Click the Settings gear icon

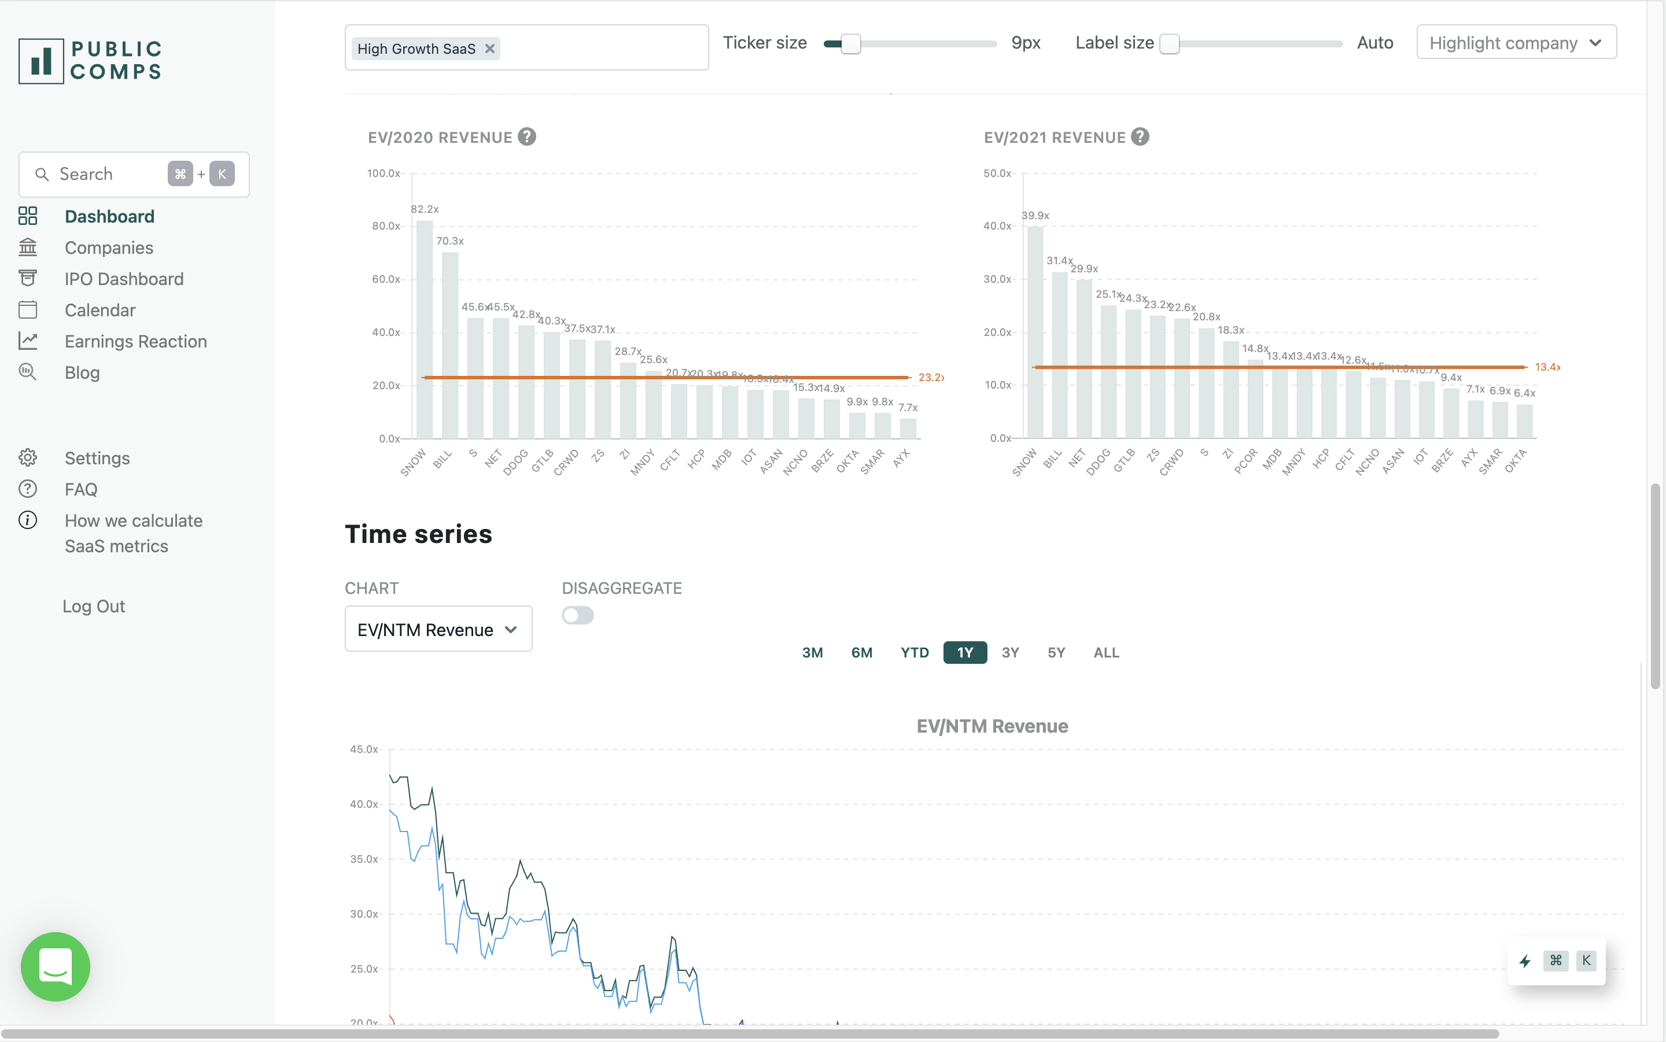[x=28, y=459]
